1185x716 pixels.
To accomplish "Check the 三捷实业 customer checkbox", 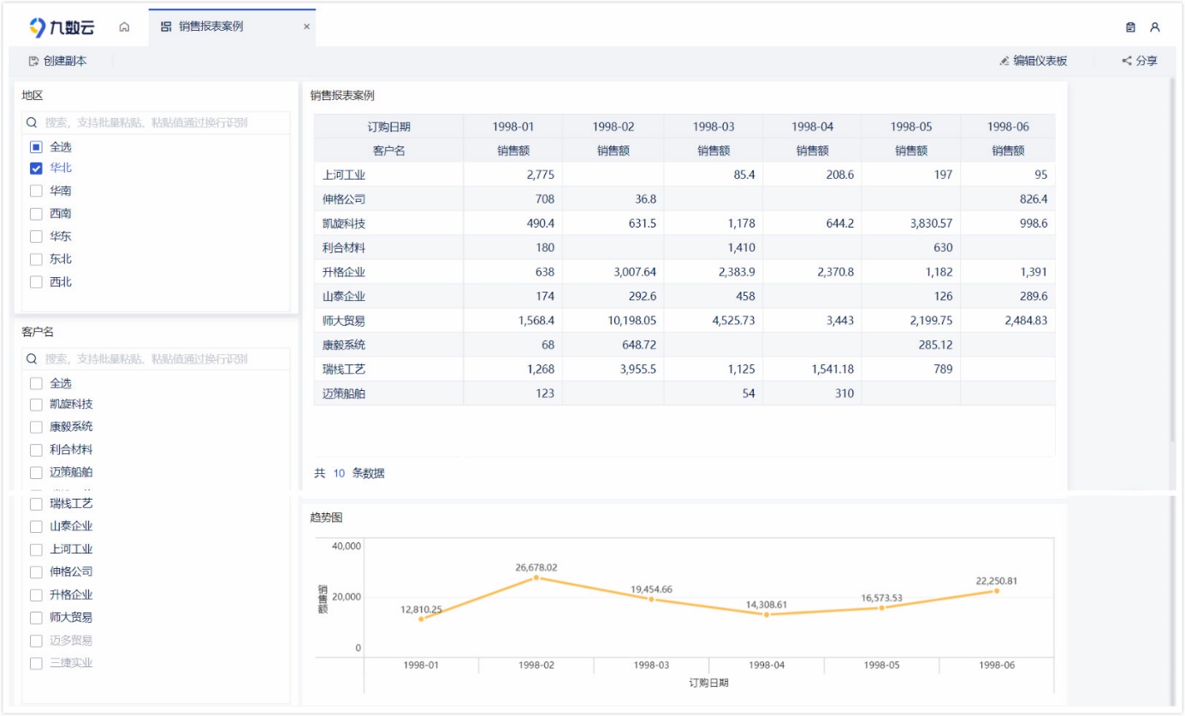I will (36, 663).
